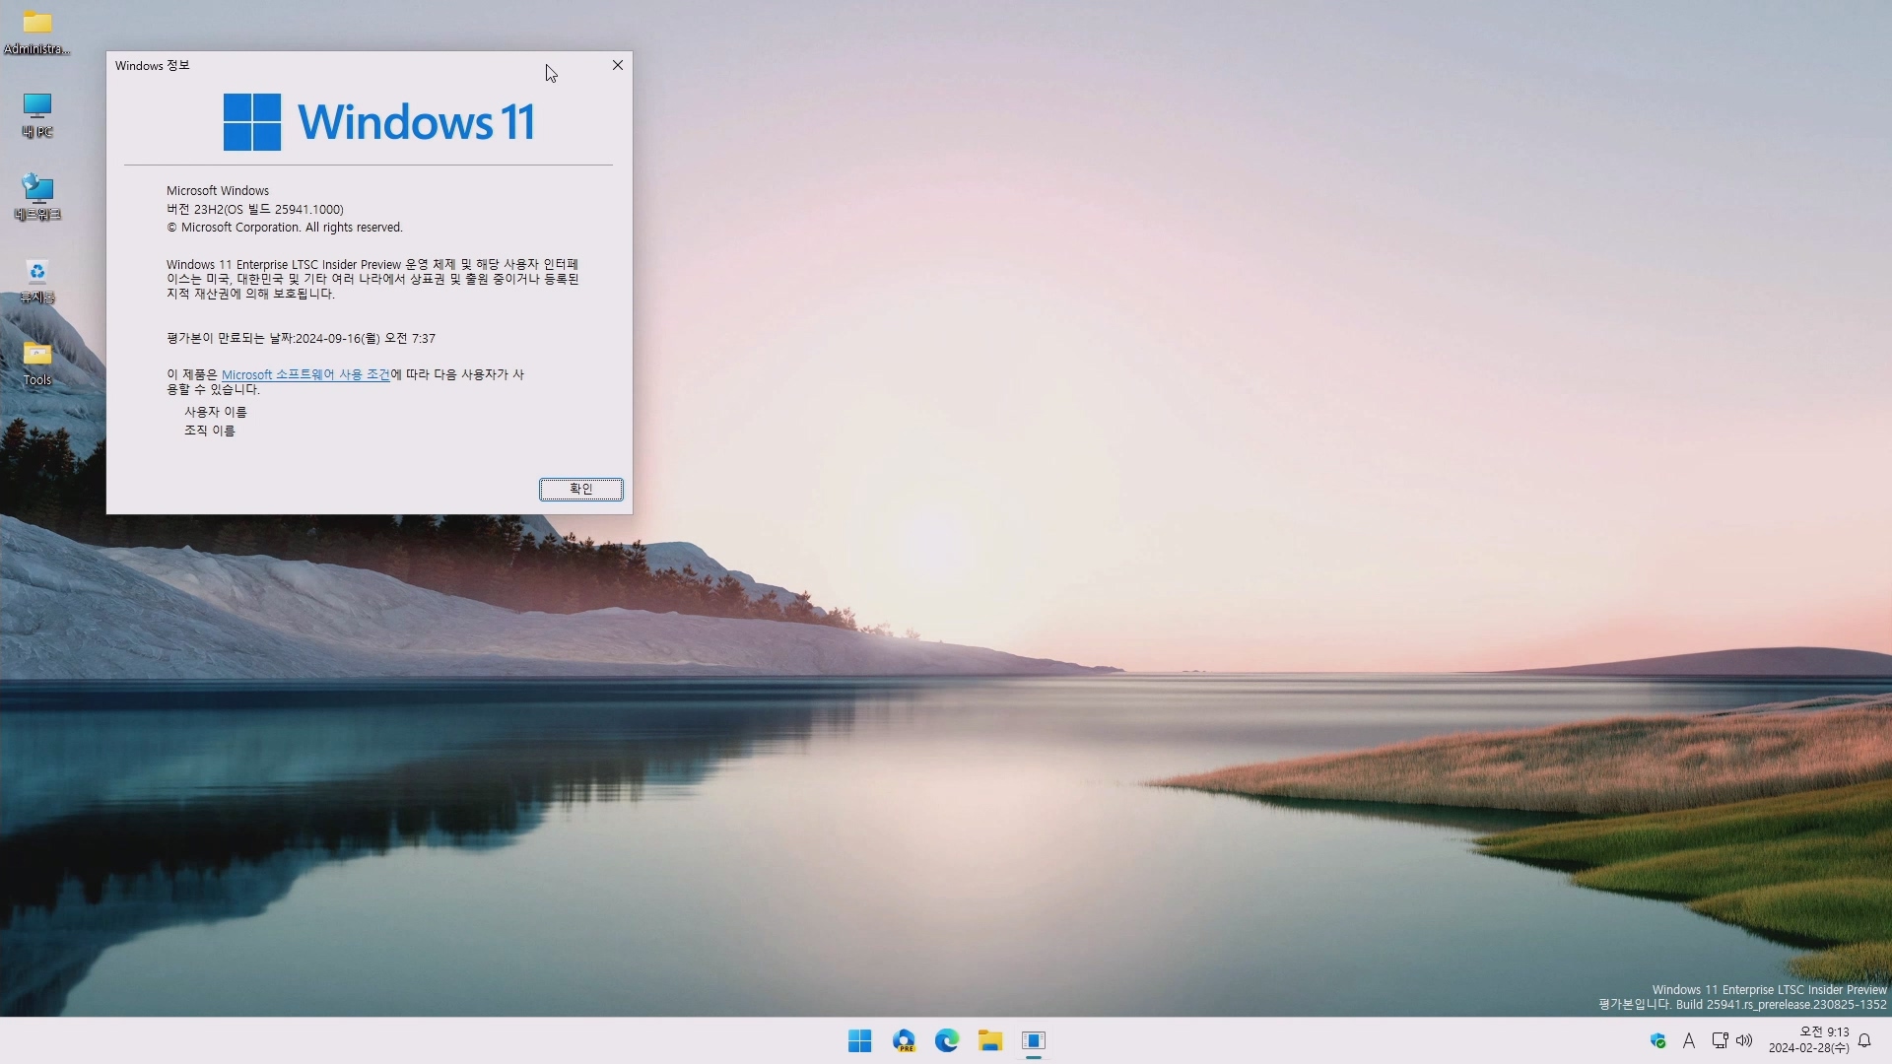
Task: Click the 평가본이 만료되는 날짜 text line
Action: coord(301,339)
